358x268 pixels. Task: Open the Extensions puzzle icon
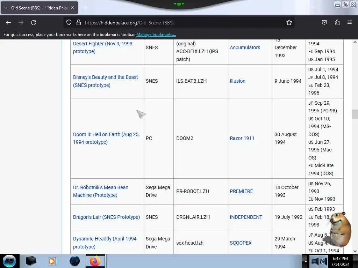coord(337,23)
